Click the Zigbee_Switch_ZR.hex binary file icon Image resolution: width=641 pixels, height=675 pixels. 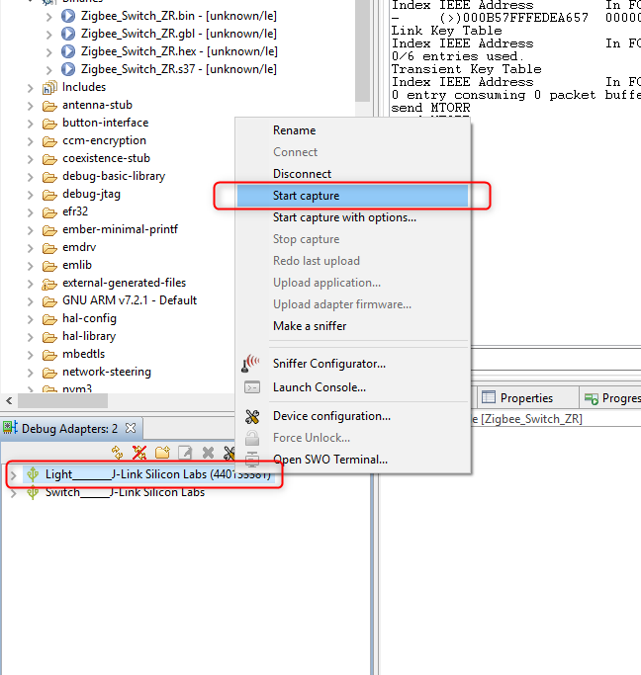point(68,51)
